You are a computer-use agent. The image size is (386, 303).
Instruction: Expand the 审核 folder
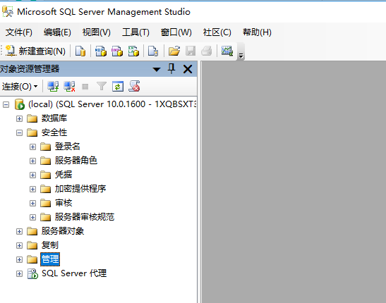point(32,203)
